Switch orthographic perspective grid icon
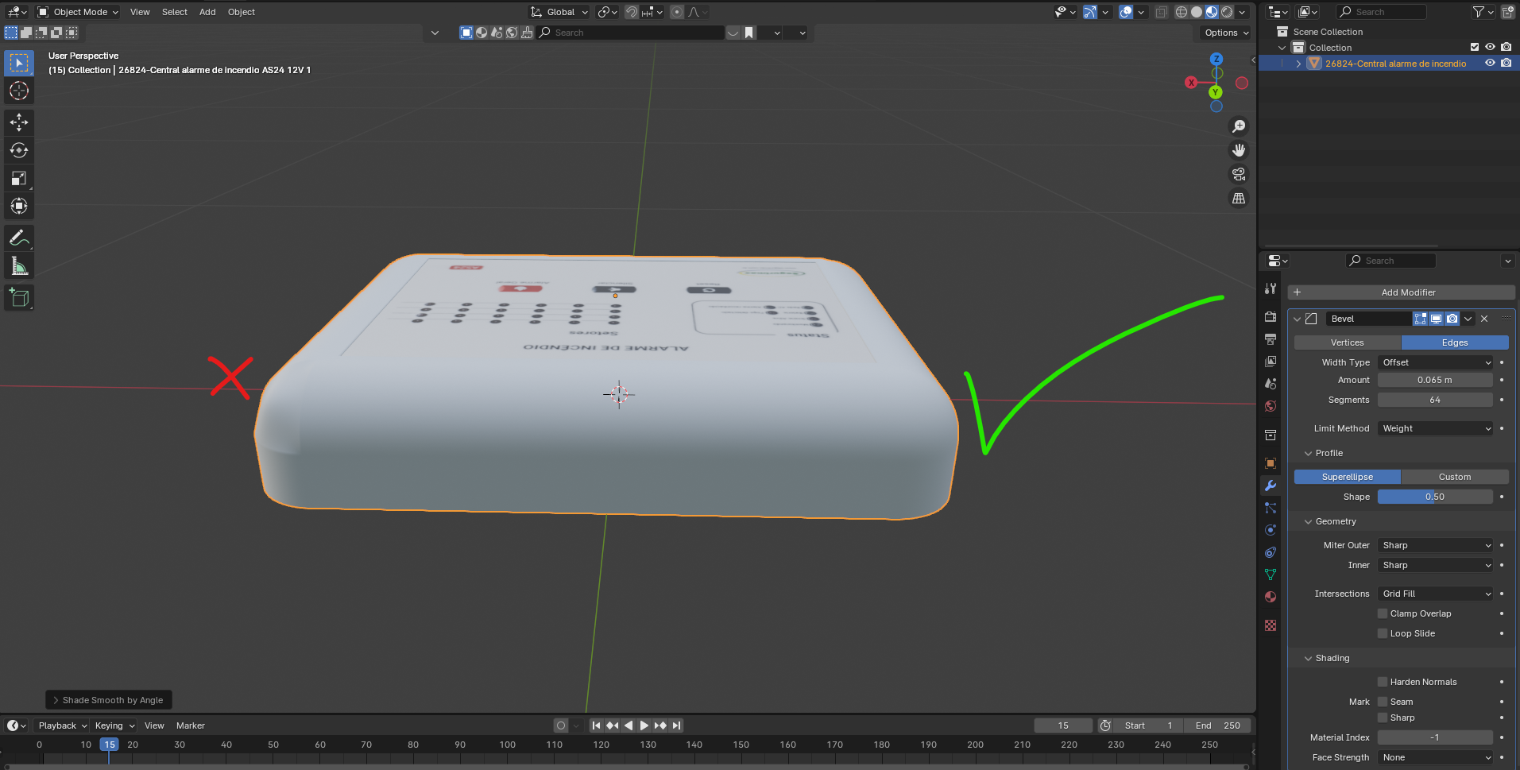1520x770 pixels. click(1239, 199)
